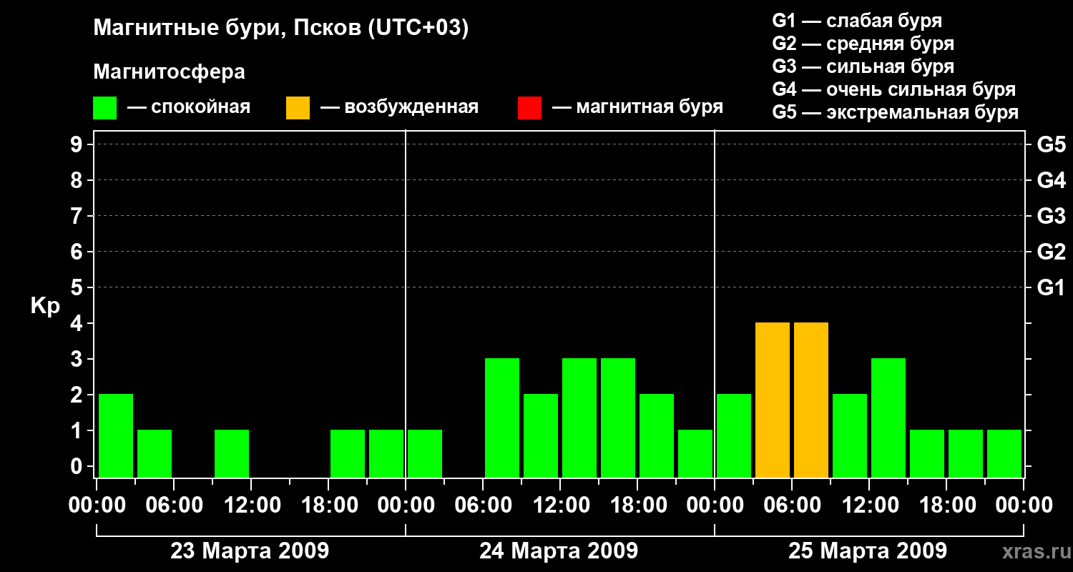Image resolution: width=1073 pixels, height=572 pixels.
Task: Click the Kp 2 bar on 23 Марта
Action: pyautogui.click(x=116, y=435)
